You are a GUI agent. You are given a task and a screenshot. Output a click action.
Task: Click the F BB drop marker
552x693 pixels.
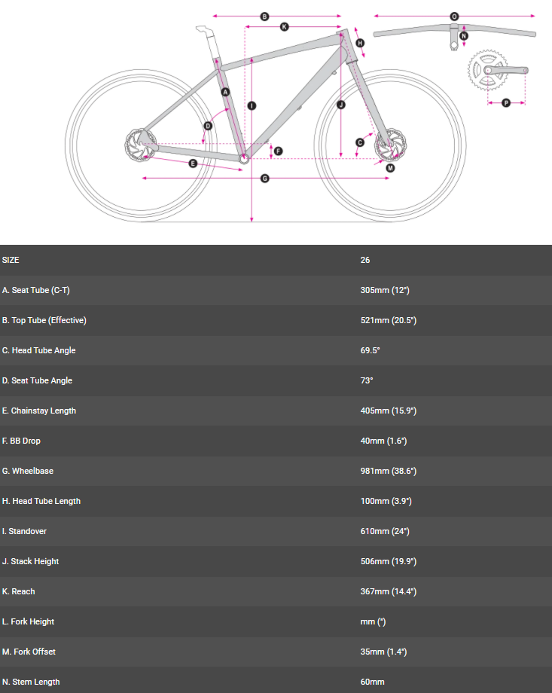(278, 151)
